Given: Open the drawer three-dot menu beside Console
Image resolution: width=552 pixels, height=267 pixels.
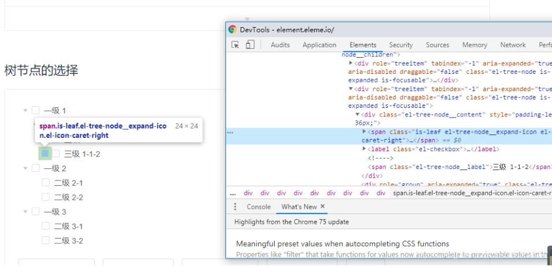Looking at the screenshot, I should pyautogui.click(x=235, y=206).
